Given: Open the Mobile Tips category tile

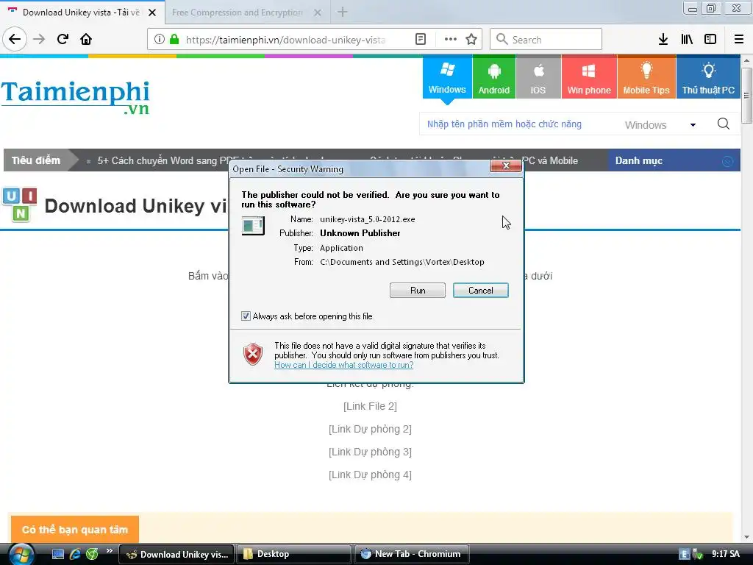Looking at the screenshot, I should (x=646, y=77).
